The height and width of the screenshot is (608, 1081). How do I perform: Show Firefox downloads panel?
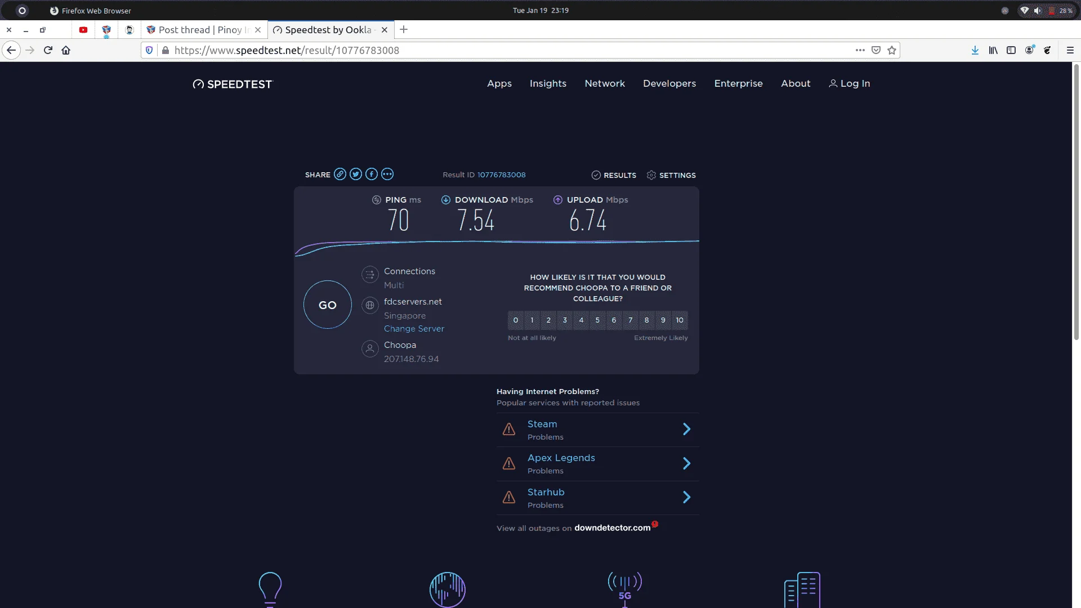[975, 50]
